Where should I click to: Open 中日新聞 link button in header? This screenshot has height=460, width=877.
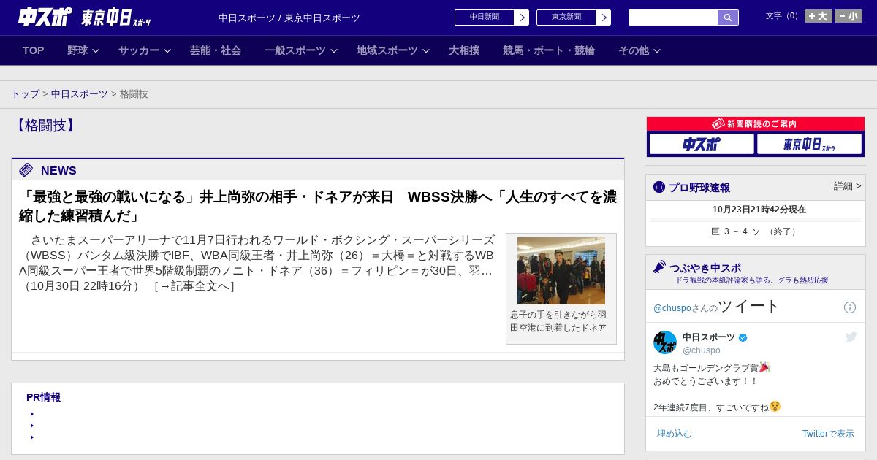click(485, 18)
